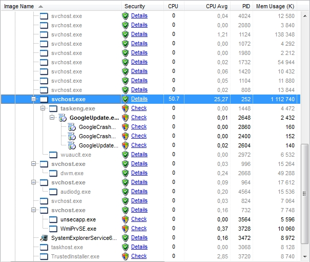Click the GoogleCrash process icon with PID 2860
Viewport: 310px width, 262px height.
[x=72, y=127]
